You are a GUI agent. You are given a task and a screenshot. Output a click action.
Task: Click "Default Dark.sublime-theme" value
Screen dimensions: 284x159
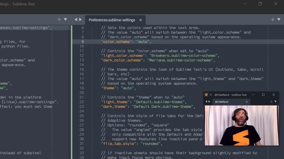pyautogui.click(x=162, y=106)
